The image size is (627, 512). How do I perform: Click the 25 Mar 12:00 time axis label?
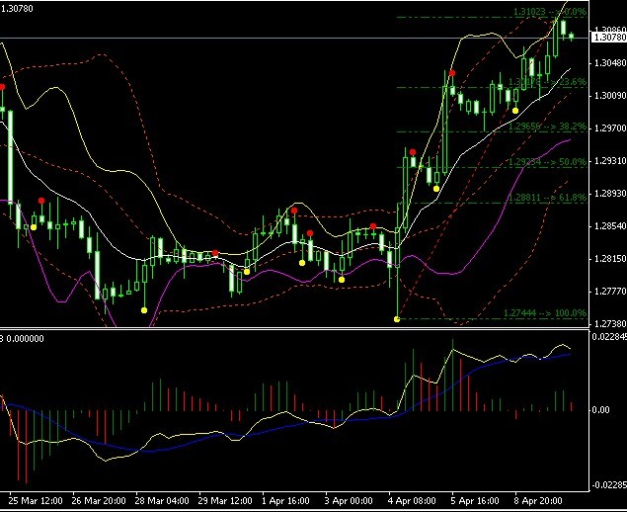point(36,501)
